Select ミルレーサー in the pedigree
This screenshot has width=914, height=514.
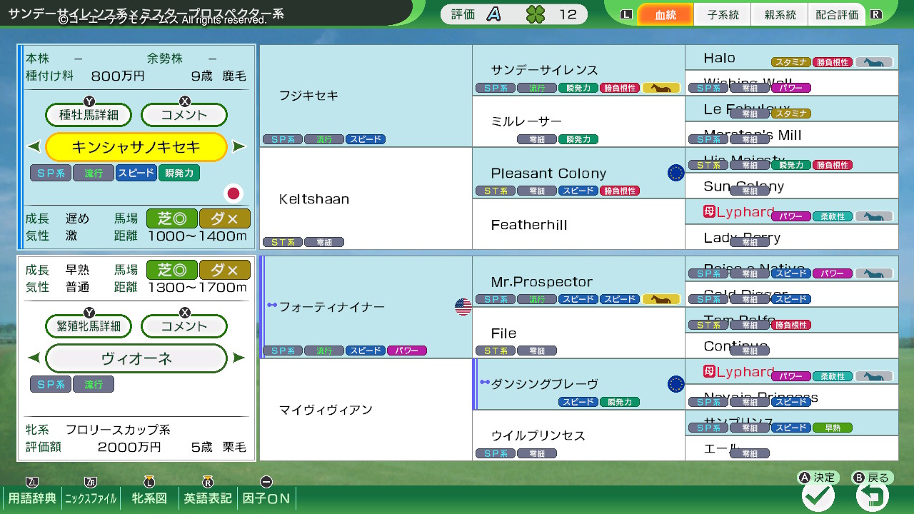(578, 121)
